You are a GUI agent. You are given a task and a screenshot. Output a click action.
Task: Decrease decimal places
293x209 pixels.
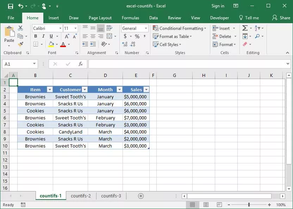(x=132, y=44)
